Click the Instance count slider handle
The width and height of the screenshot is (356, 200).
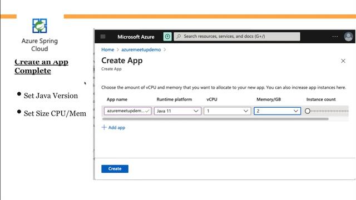(x=308, y=111)
